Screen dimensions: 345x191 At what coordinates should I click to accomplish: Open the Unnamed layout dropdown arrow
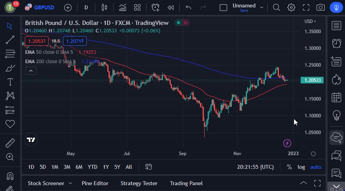tap(262, 7)
